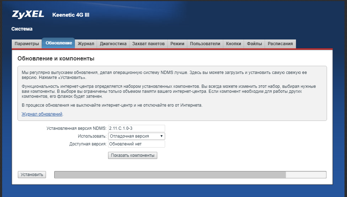Select the Файлы tab
Screen dimensions: 347x197
(254, 44)
